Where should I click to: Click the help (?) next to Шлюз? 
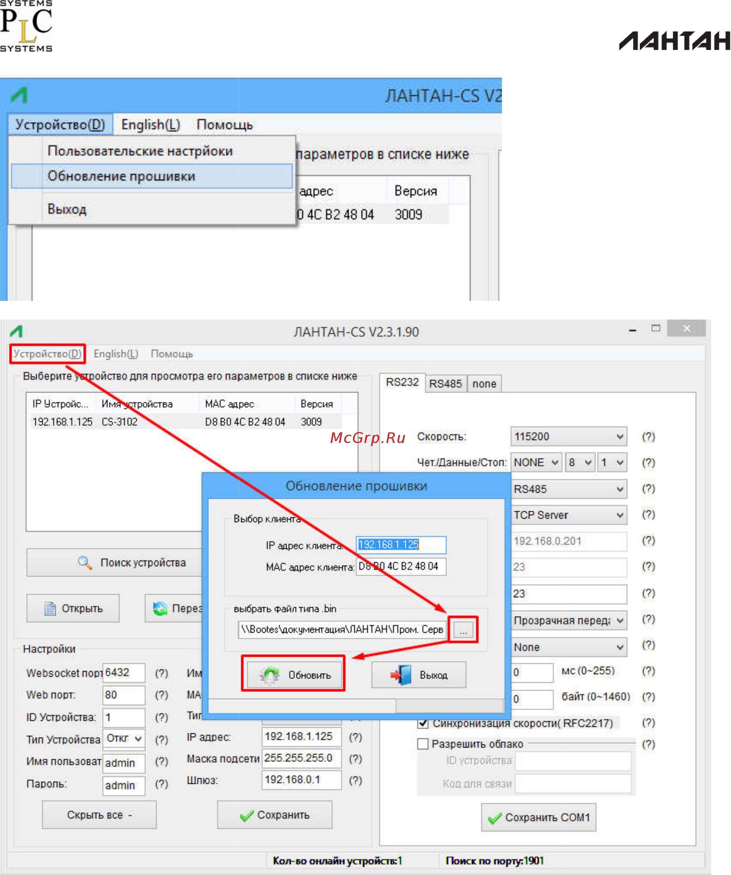click(356, 780)
